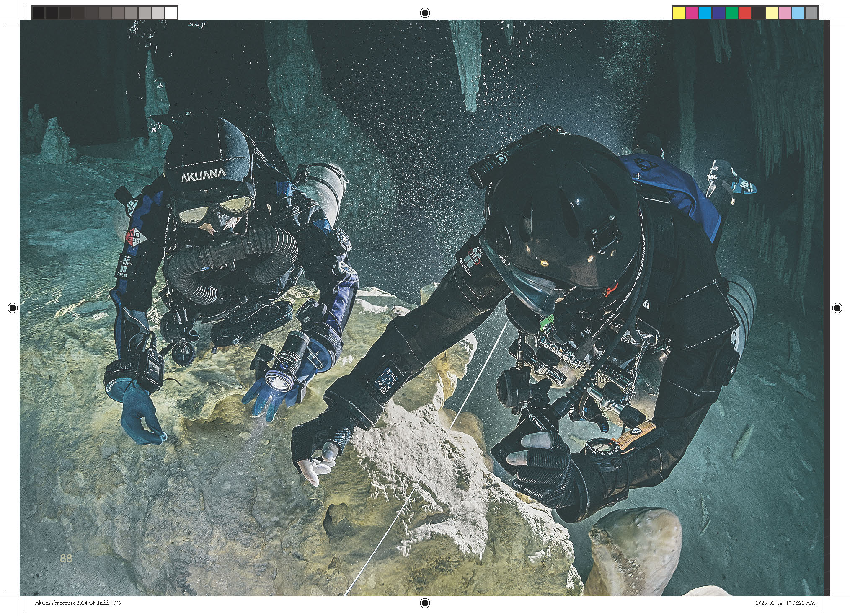850x616 pixels.
Task: Click the page number 88
Action: click(x=66, y=558)
